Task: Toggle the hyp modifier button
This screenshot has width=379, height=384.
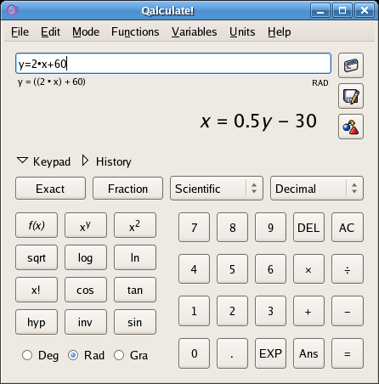Action: click(x=37, y=322)
